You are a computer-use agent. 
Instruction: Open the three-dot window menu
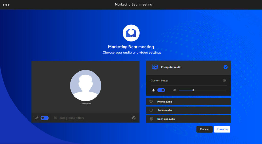tap(6, 5)
